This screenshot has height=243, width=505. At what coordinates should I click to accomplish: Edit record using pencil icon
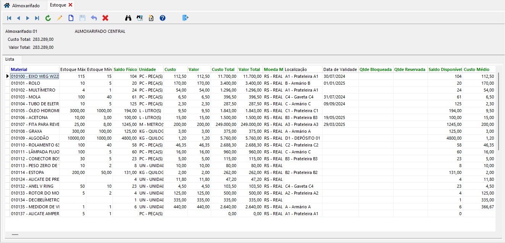(60, 18)
